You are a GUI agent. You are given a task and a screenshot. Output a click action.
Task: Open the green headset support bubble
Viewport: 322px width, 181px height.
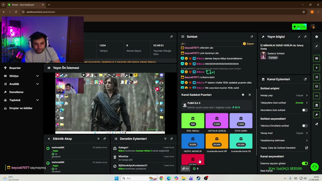(314, 167)
